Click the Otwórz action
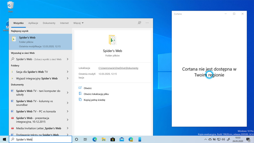The height and width of the screenshot is (143, 254). click(88, 88)
